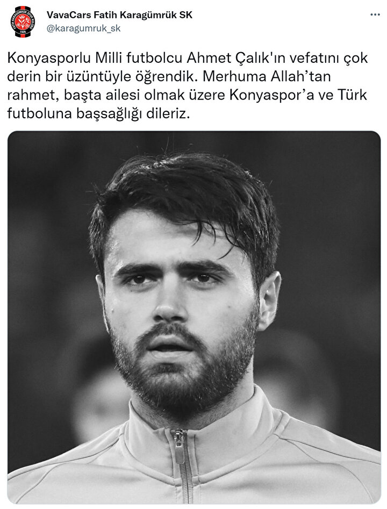Click "başsağlığı dileriz" at the tweet's end
The height and width of the screenshot is (509, 387).
(132, 114)
